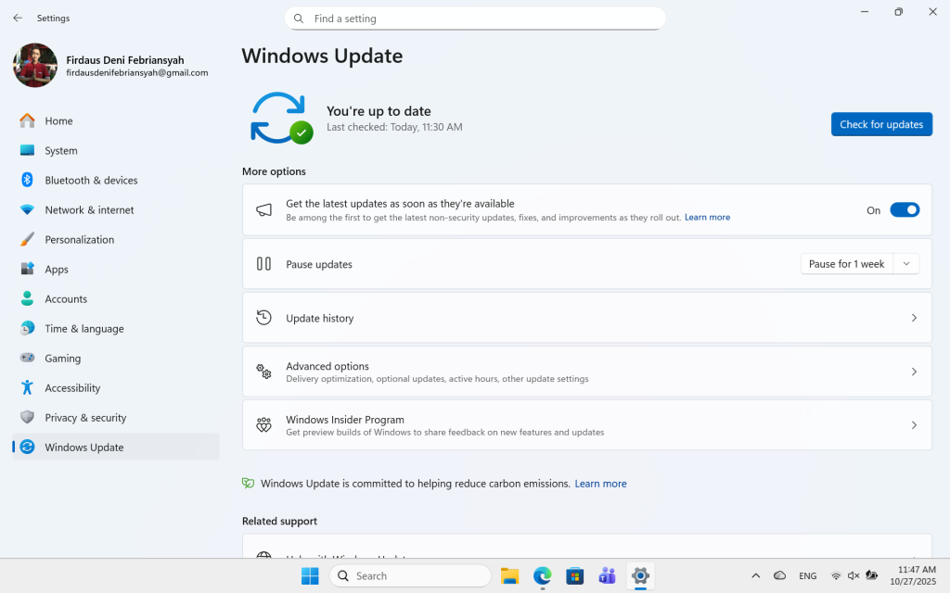Screen dimensions: 950x593
Task: Click the Gaming controller icon
Action: (x=27, y=358)
